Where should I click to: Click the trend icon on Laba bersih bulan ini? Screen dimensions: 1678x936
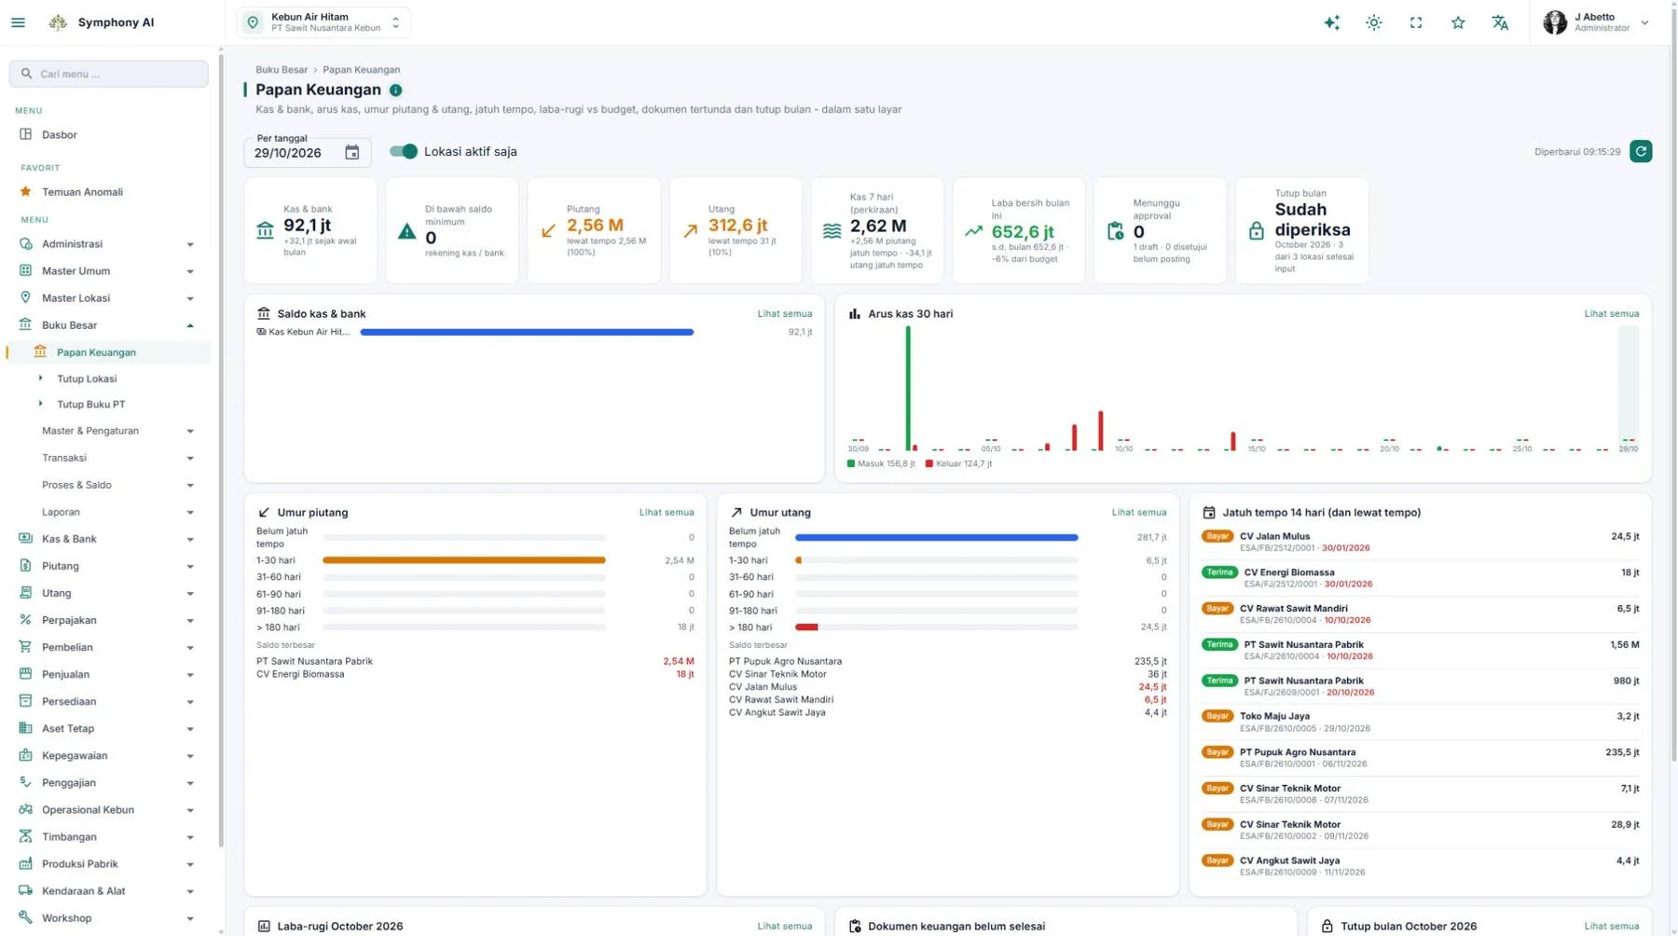point(973,231)
